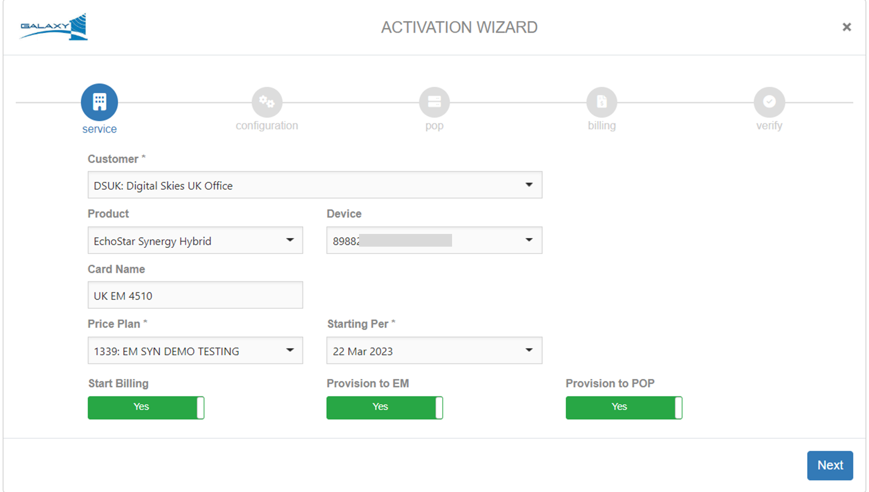Click the configuration gears step icon
869x492 pixels.
coord(266,102)
